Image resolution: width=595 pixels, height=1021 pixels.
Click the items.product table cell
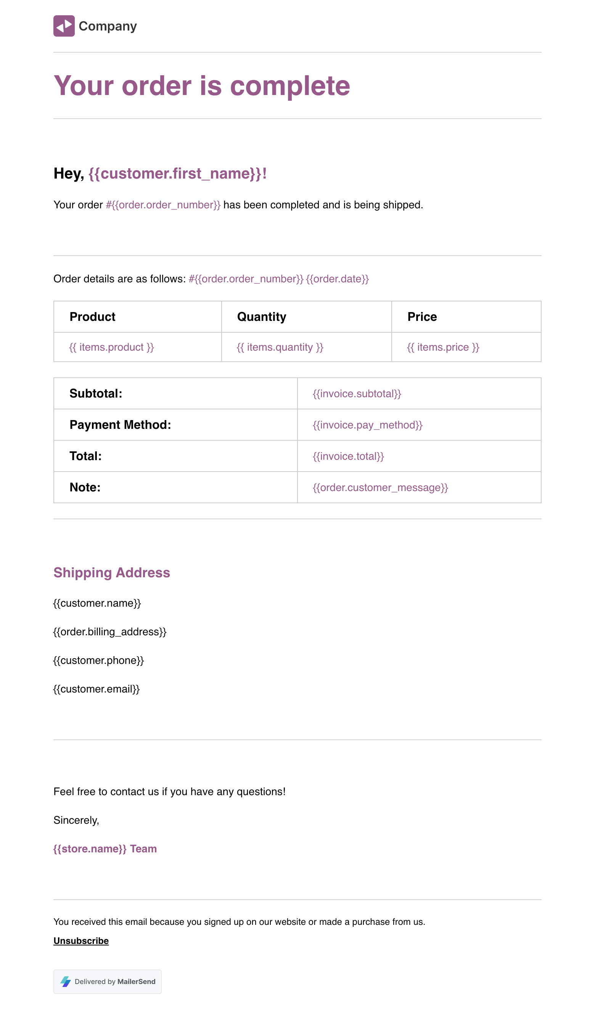[x=111, y=347]
